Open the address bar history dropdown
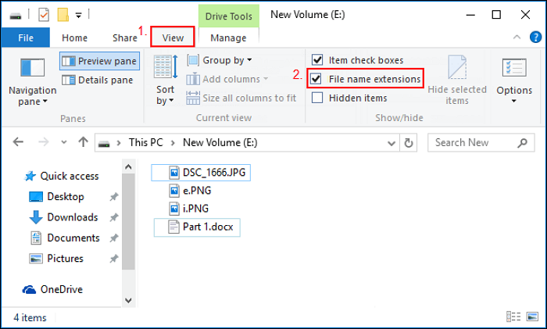 391,143
